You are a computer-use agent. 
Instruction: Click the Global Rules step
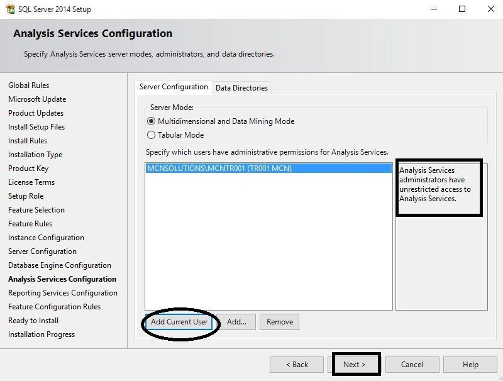click(28, 86)
